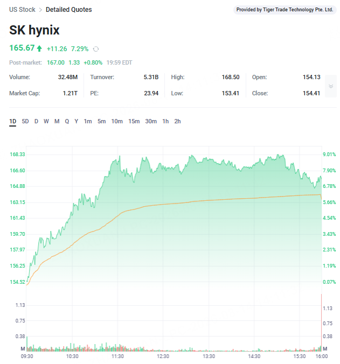Click the price change +11.26
Viewport: 340px width, 364px height.
point(57,49)
